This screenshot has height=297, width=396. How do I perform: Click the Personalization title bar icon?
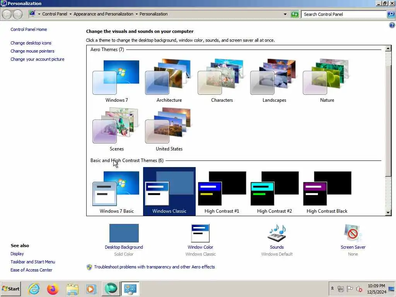click(3, 3)
